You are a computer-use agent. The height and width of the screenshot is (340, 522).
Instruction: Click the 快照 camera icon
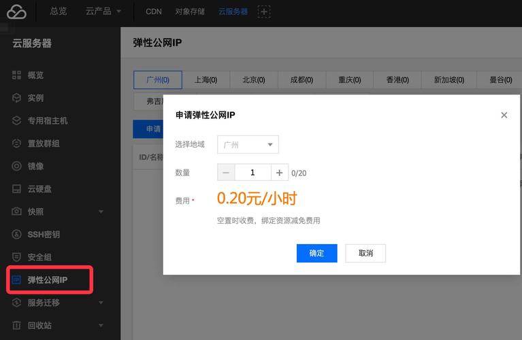pos(16,211)
